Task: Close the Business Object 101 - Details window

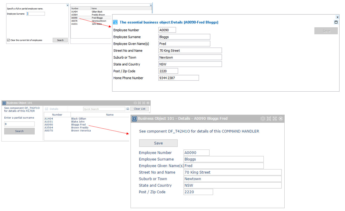Action: (281, 119)
